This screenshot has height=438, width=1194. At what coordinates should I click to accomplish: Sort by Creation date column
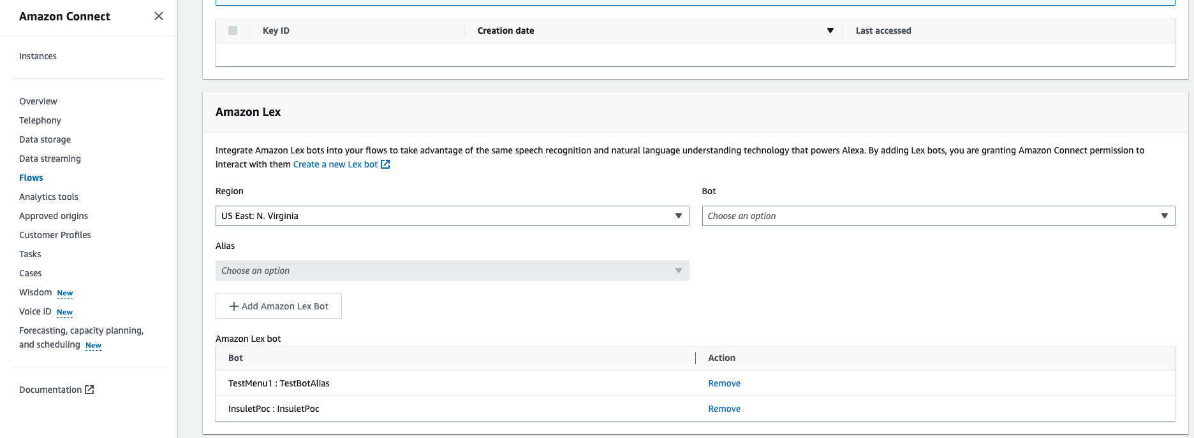click(506, 31)
